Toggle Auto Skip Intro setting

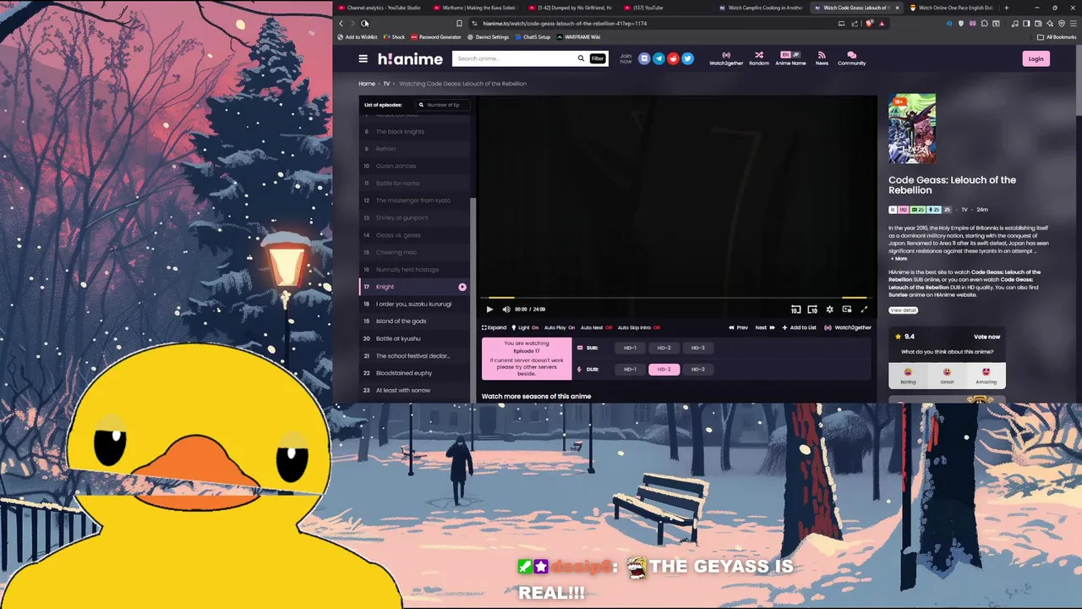point(639,327)
